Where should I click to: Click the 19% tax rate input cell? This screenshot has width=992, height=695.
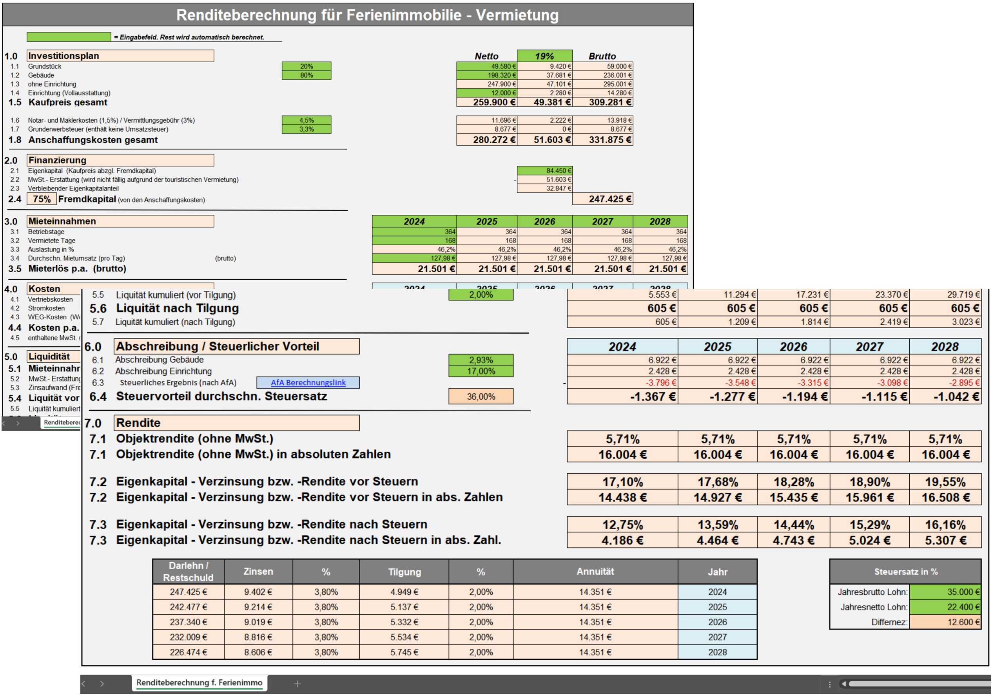tap(544, 56)
